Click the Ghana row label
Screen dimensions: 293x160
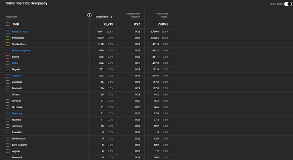click(x=16, y=95)
